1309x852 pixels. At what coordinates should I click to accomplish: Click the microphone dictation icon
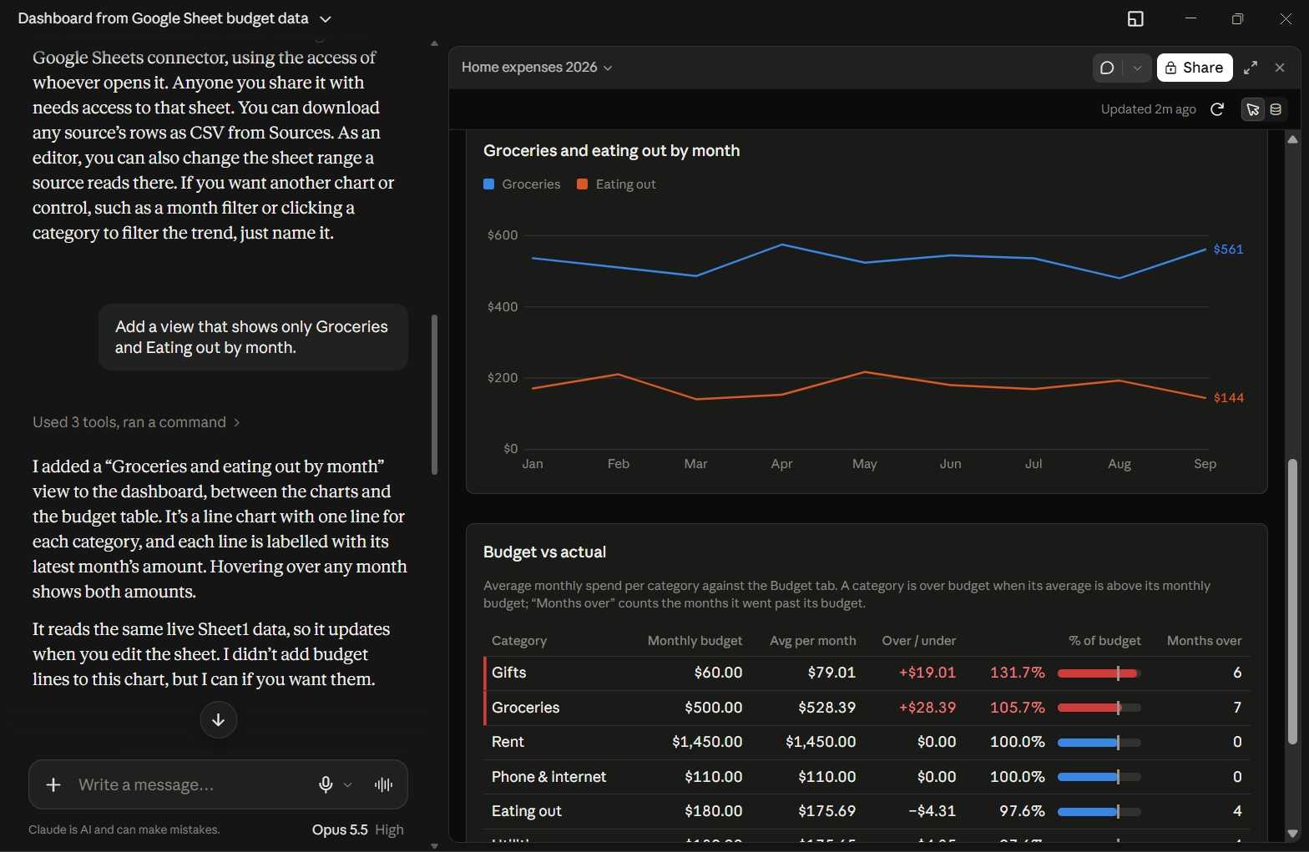click(x=326, y=784)
